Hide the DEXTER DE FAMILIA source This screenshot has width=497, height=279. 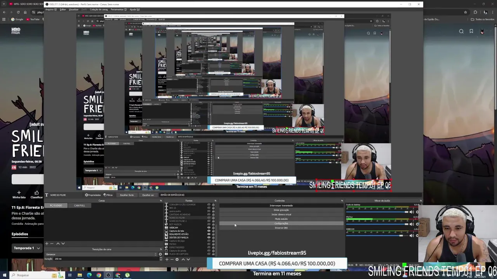[x=209, y=238]
